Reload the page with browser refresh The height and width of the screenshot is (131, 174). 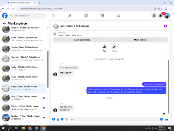click(x=13, y=8)
